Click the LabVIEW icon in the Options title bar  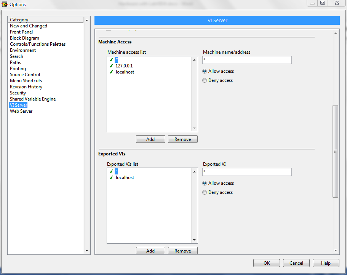point(4,4)
